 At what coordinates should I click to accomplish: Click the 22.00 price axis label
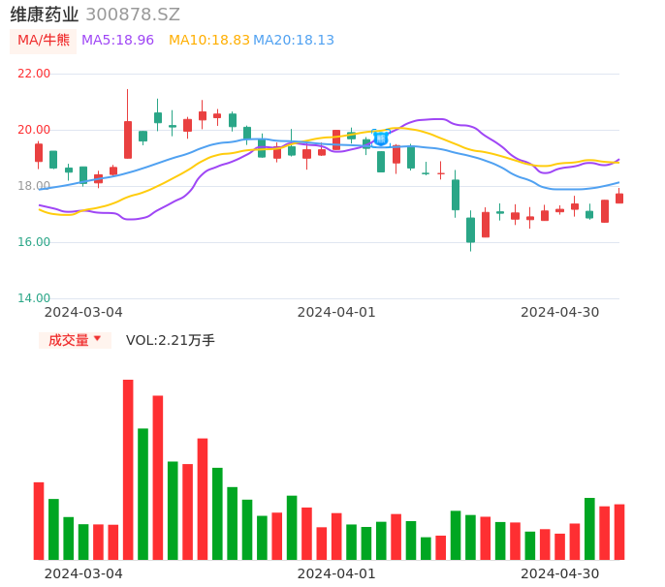coord(35,74)
